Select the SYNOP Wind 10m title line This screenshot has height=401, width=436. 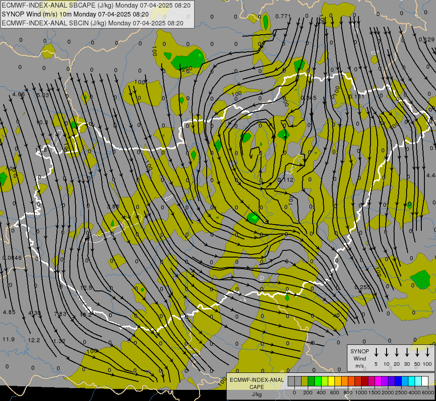point(75,14)
